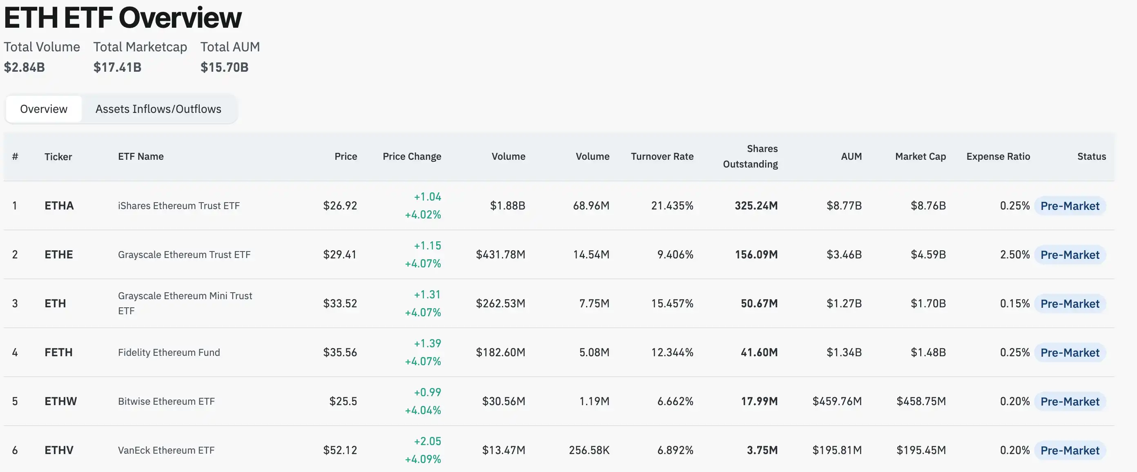Screen dimensions: 1137x472
Task: Switch to the Assets Inflows/Outflows tab
Action: [x=158, y=109]
